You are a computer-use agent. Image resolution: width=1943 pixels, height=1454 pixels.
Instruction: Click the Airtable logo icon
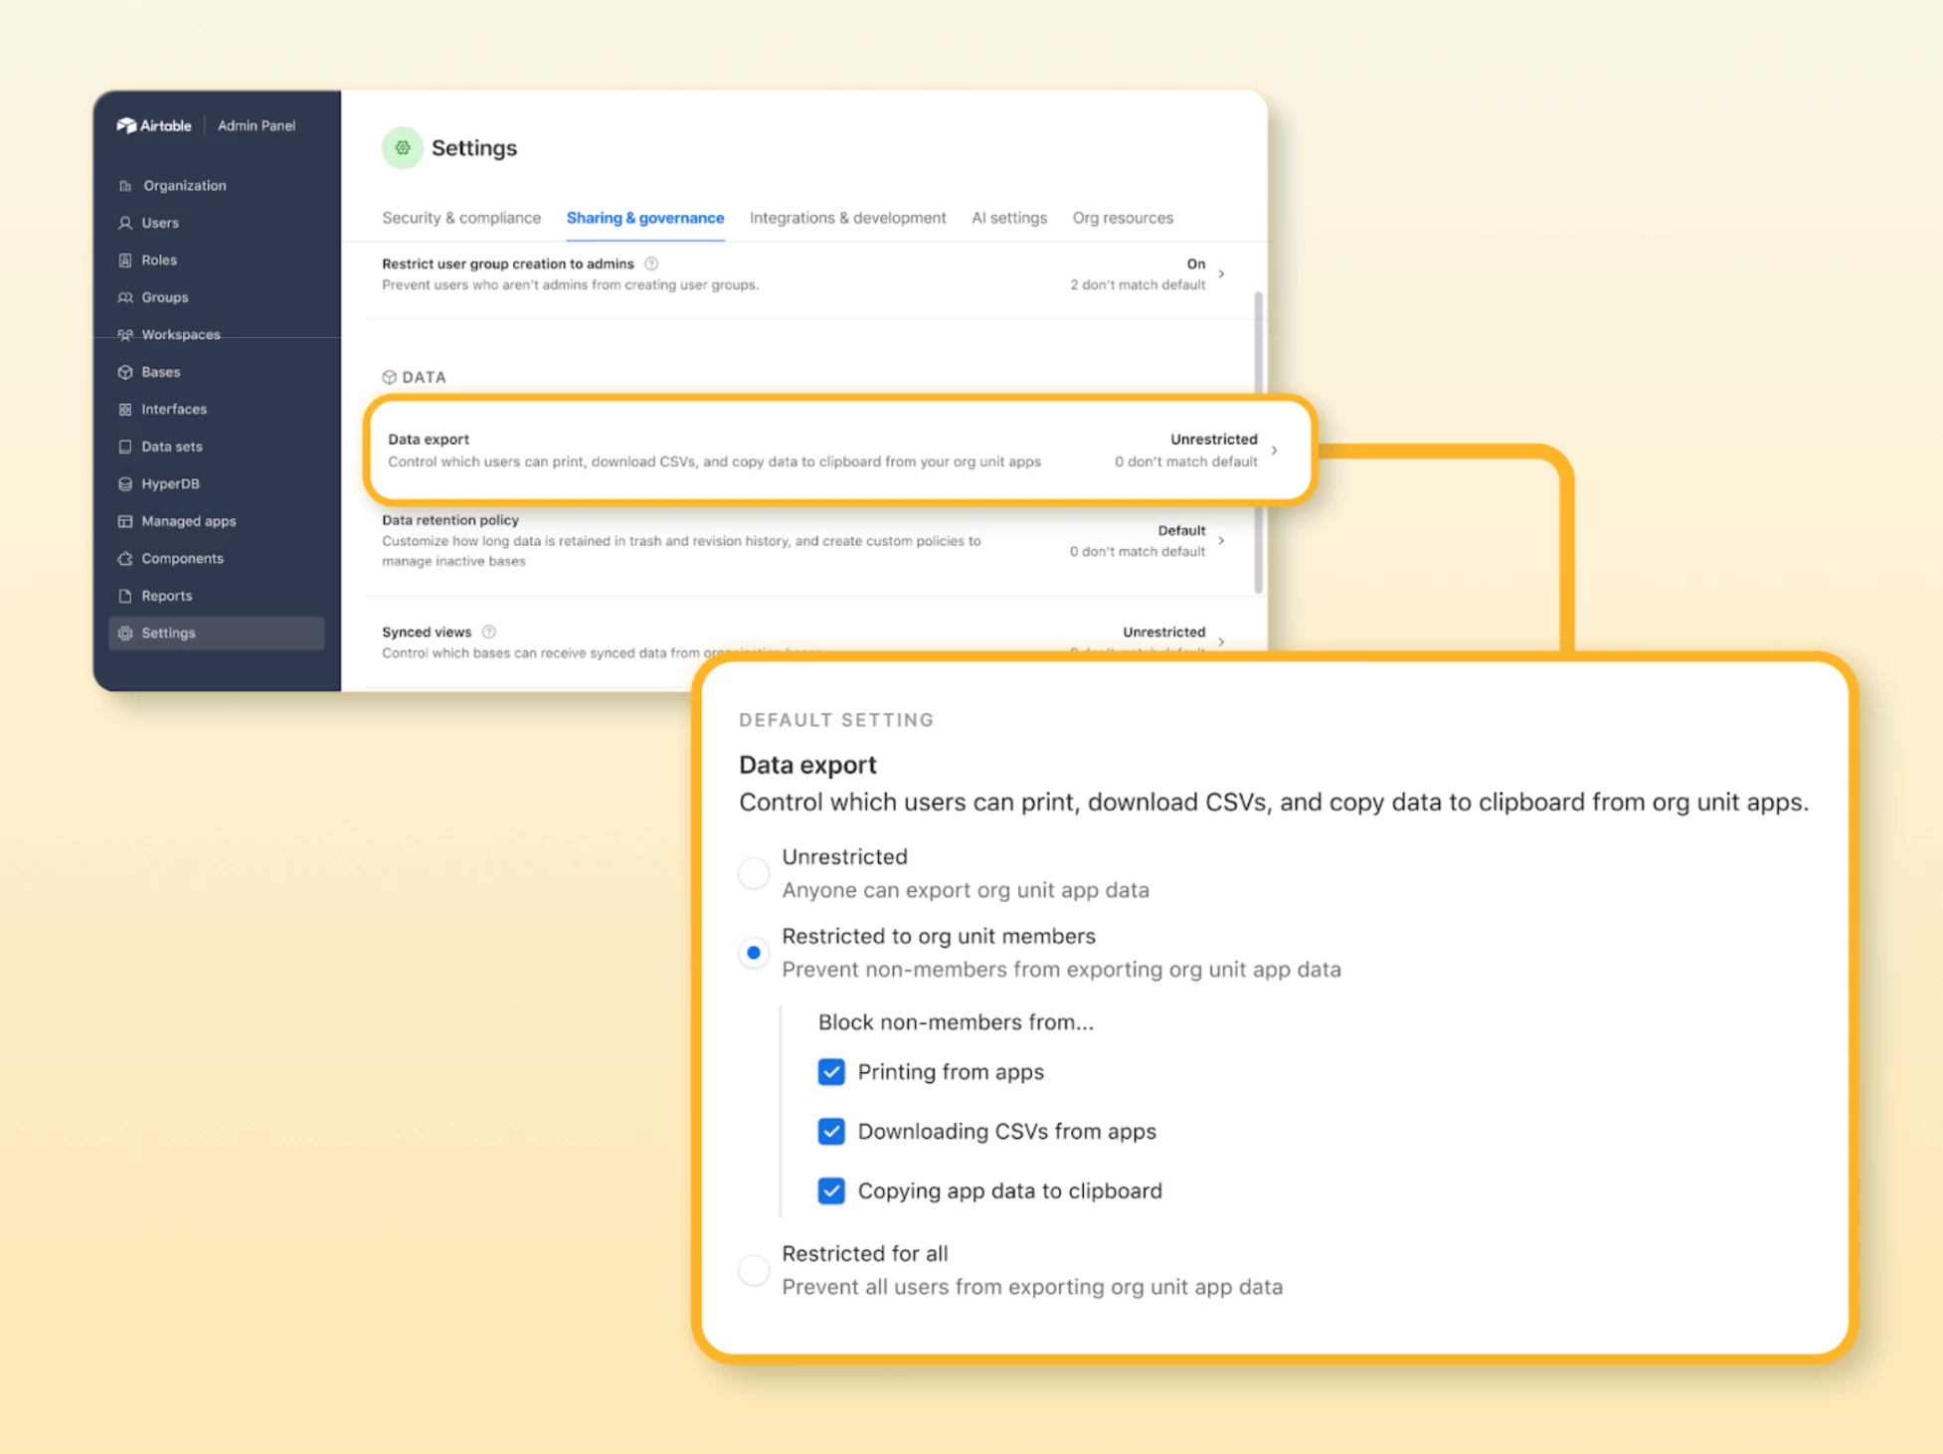[126, 125]
